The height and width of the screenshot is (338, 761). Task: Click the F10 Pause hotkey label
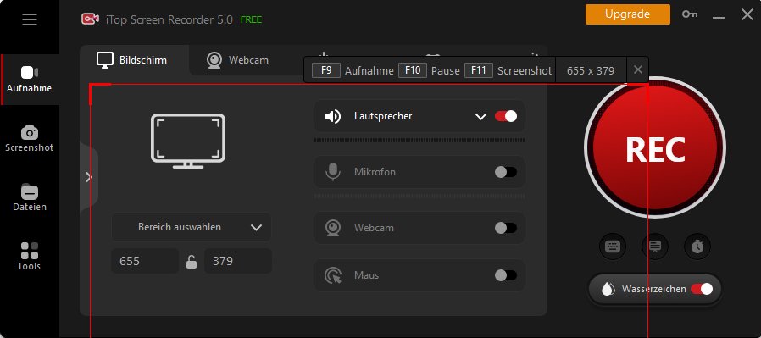[x=429, y=70]
